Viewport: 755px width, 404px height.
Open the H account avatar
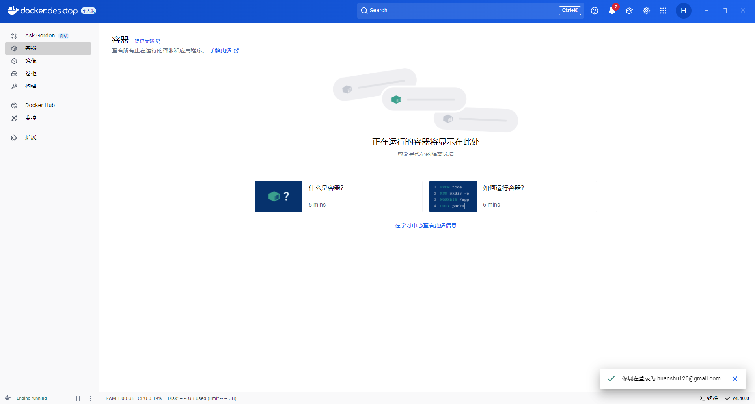coord(684,11)
